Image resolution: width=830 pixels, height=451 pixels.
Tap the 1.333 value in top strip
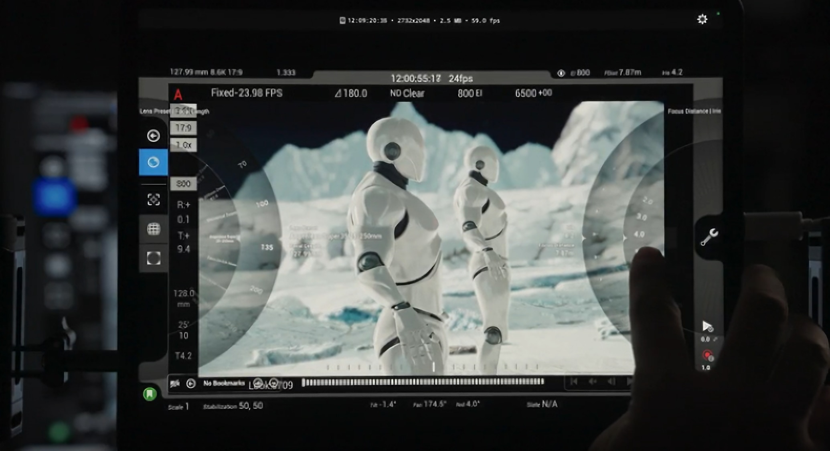[x=286, y=73]
